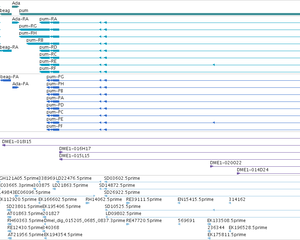Click the SD26922.5prime label

click(122, 192)
